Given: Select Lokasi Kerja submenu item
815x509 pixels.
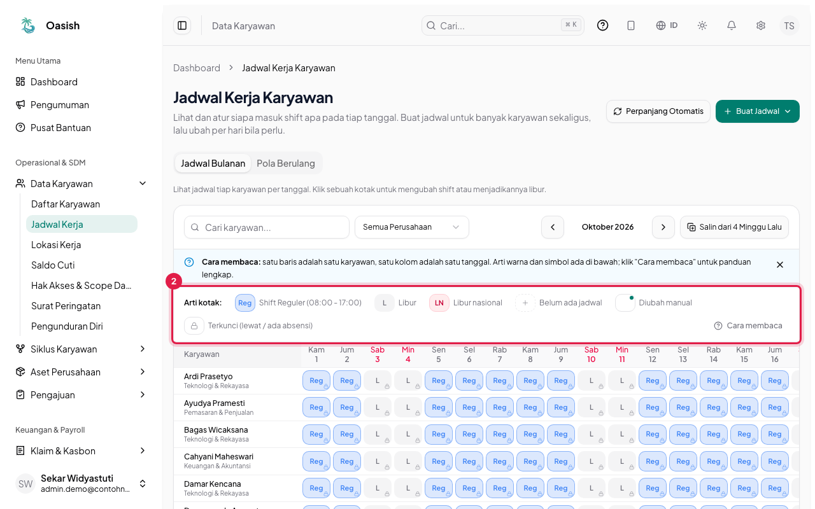Looking at the screenshot, I should pos(81,245).
